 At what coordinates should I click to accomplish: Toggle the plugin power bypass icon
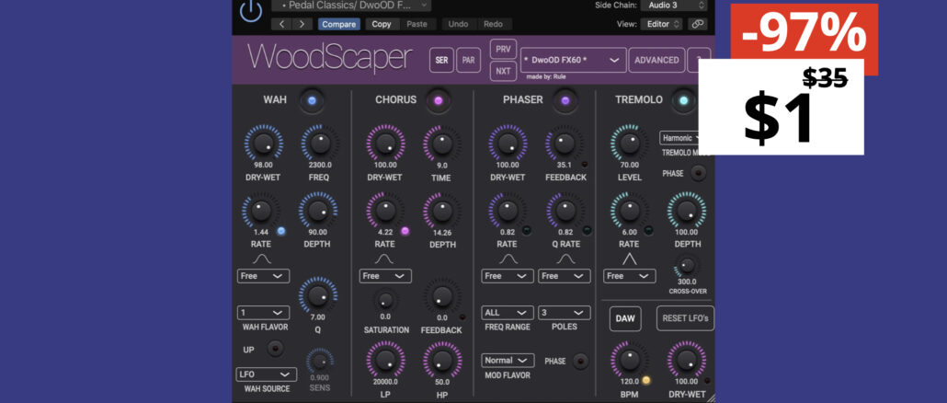[x=250, y=10]
